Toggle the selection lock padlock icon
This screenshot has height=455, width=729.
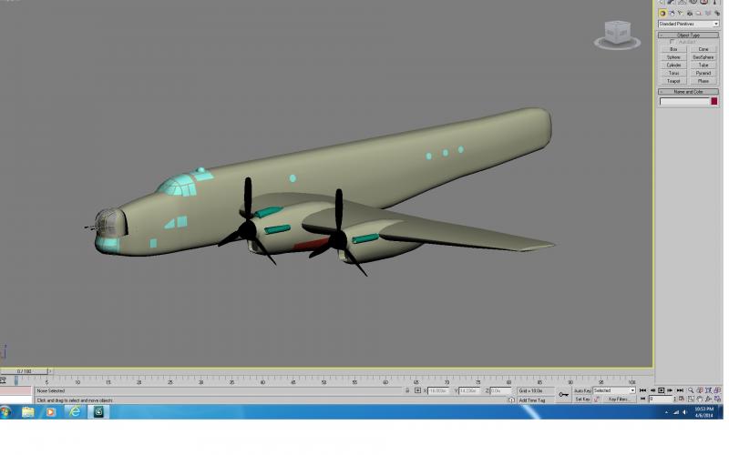click(x=407, y=390)
